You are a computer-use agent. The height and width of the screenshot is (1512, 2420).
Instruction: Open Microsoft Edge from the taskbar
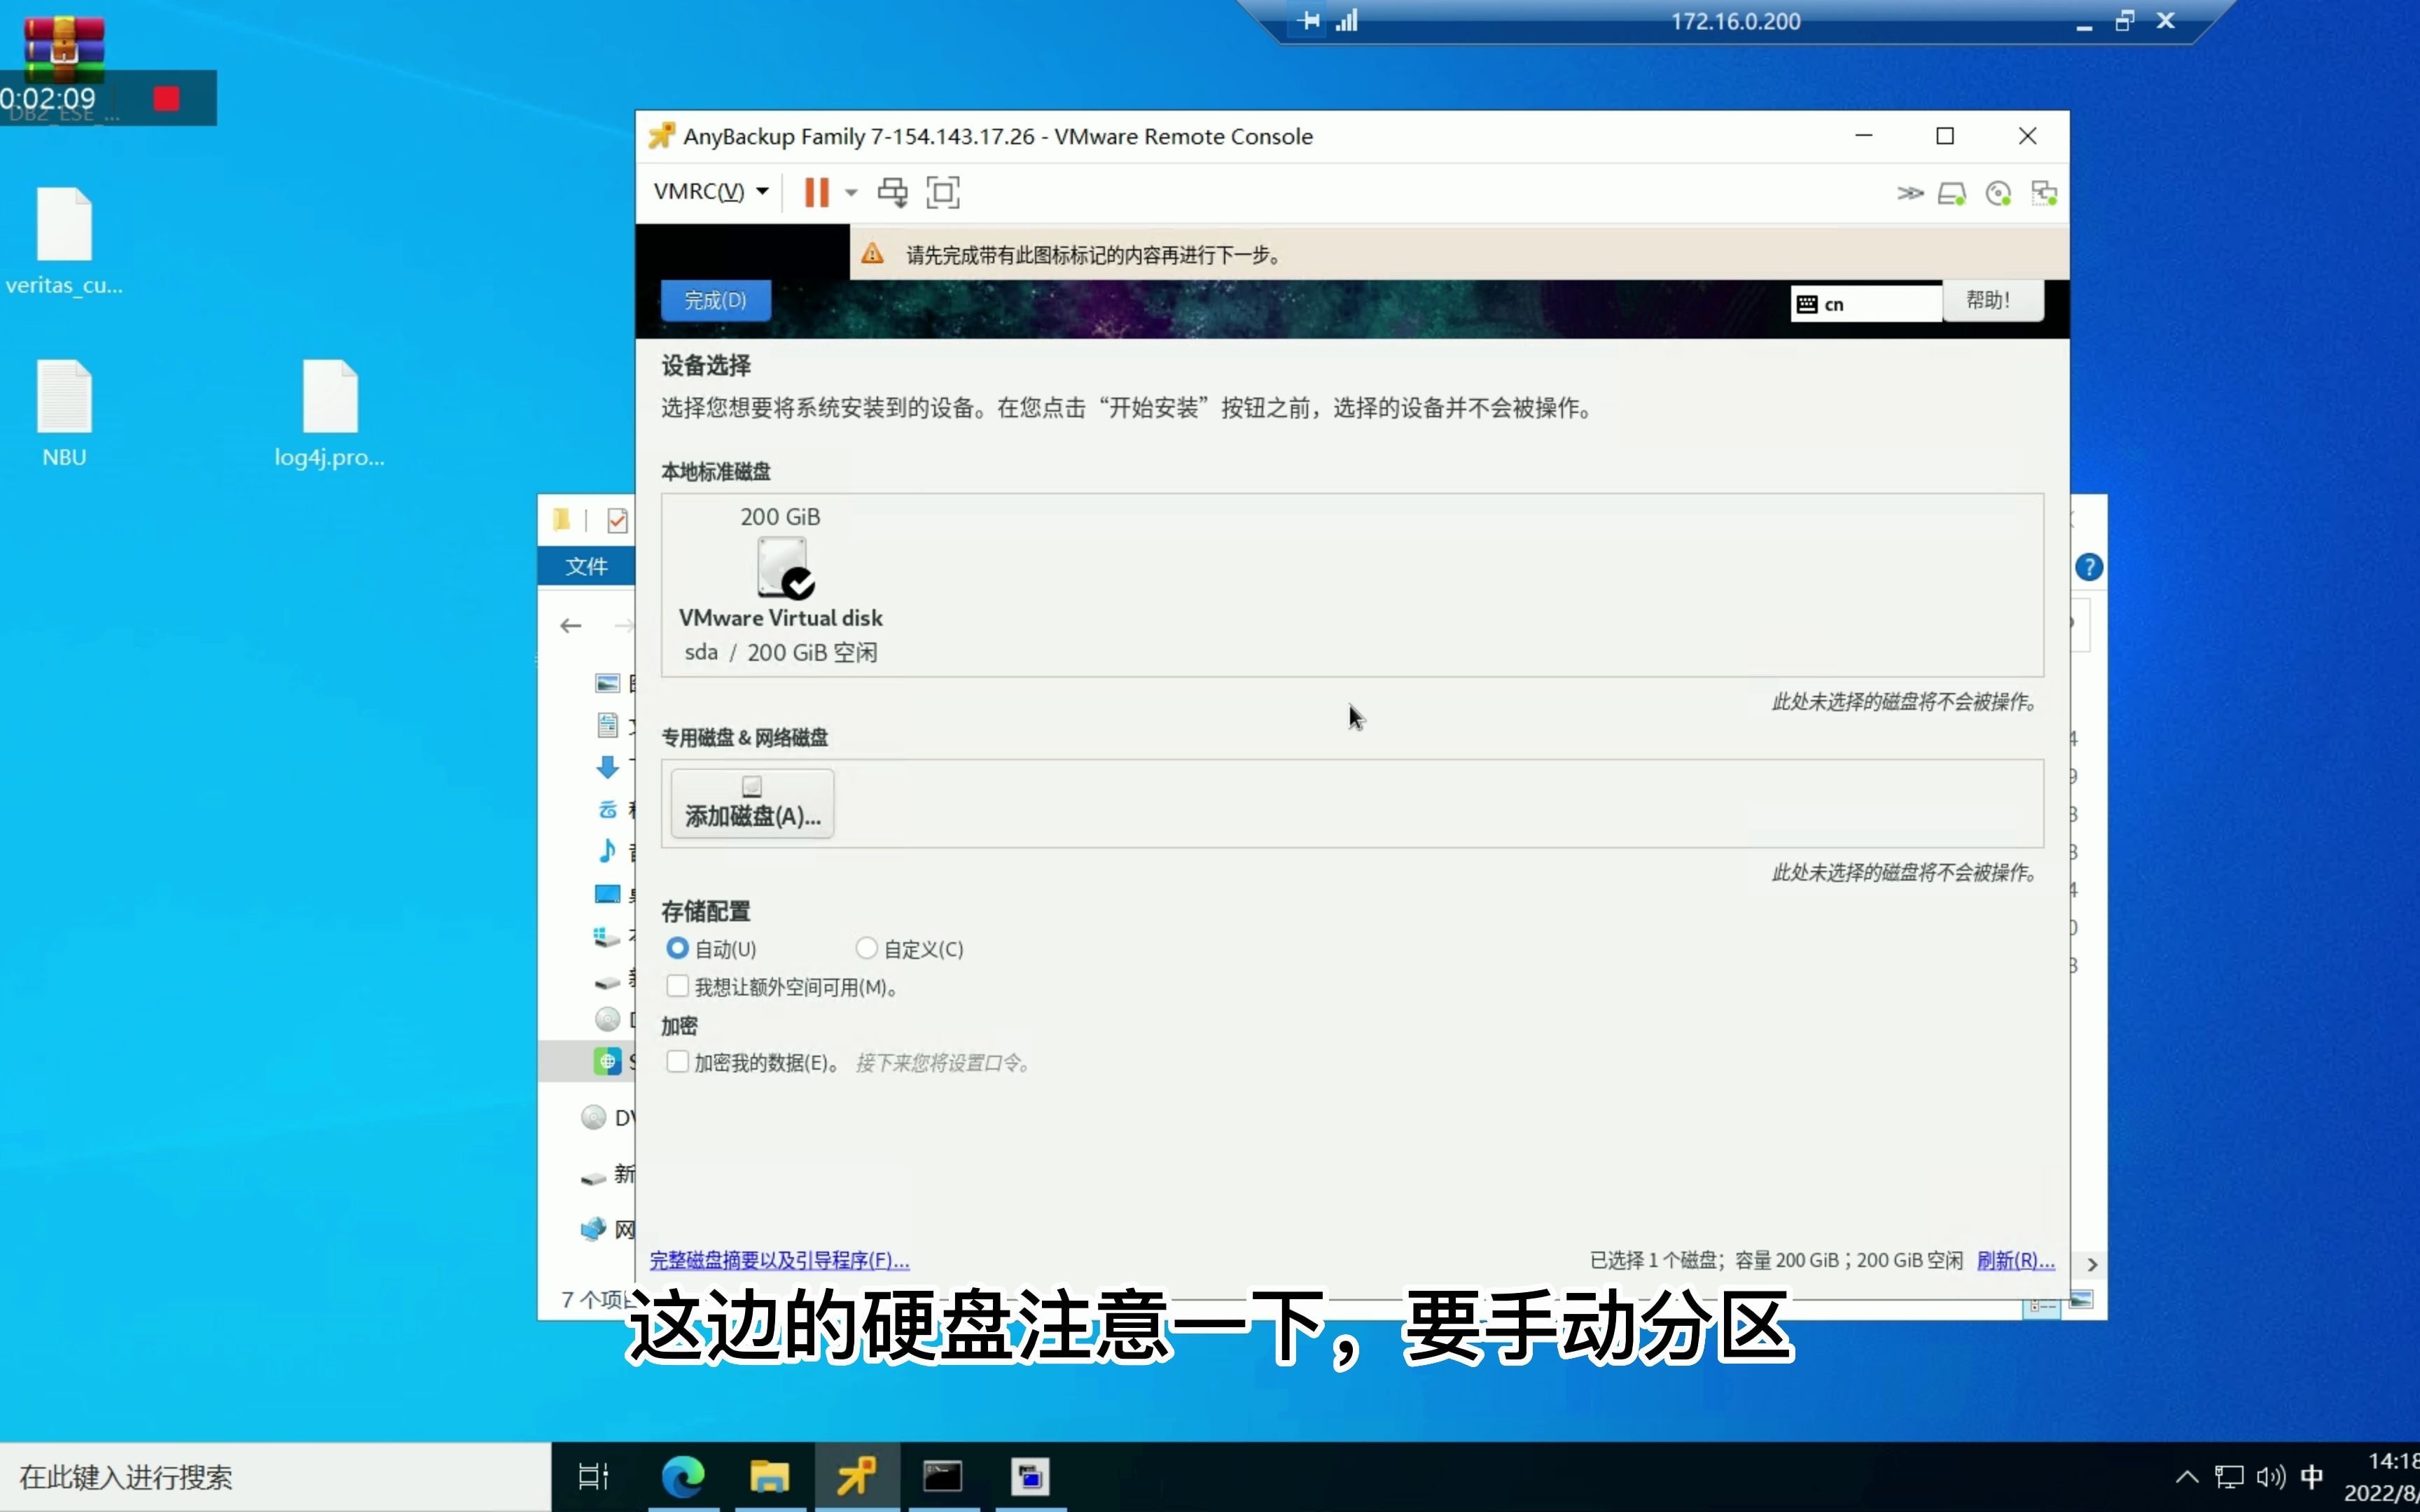point(683,1476)
